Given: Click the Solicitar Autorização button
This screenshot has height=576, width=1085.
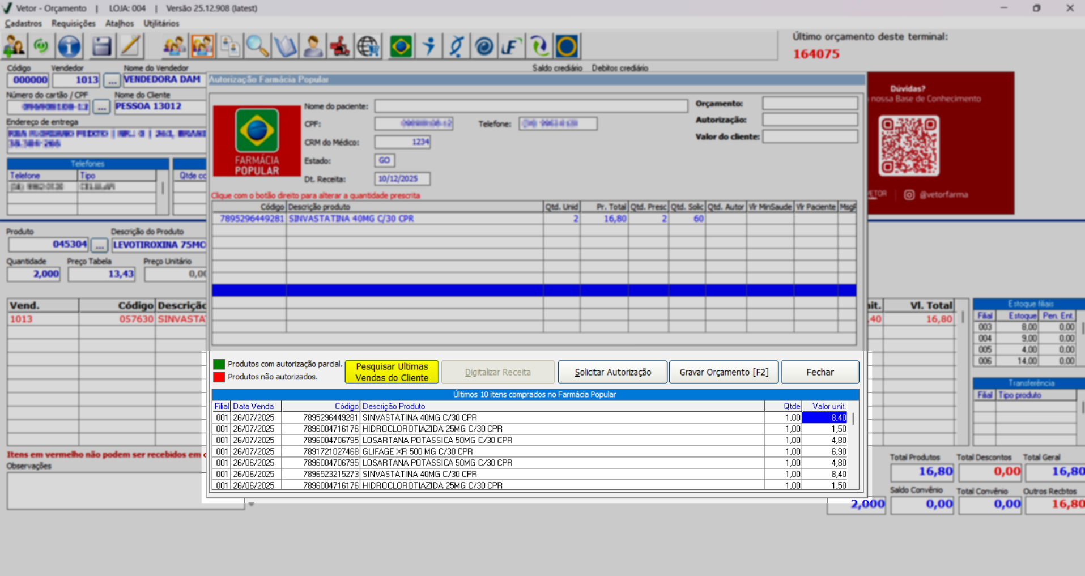Looking at the screenshot, I should (612, 372).
